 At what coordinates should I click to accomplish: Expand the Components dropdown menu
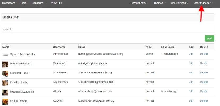(x=139, y=3)
